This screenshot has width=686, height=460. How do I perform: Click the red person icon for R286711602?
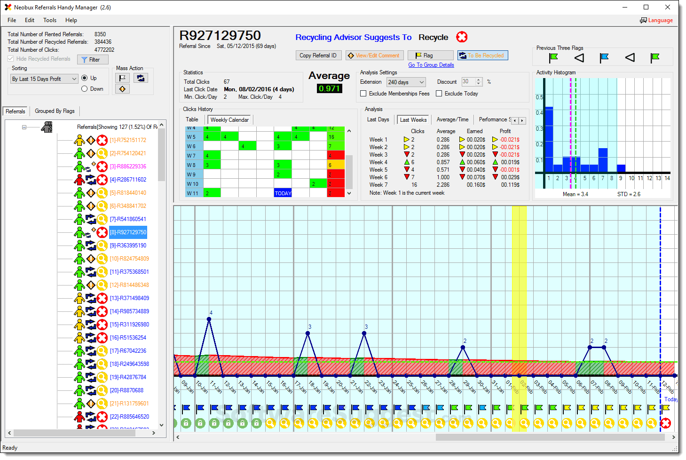coord(79,180)
